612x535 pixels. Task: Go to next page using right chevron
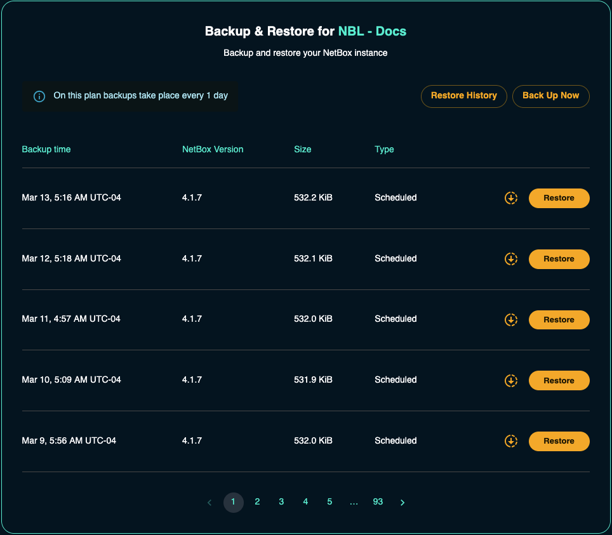click(402, 503)
